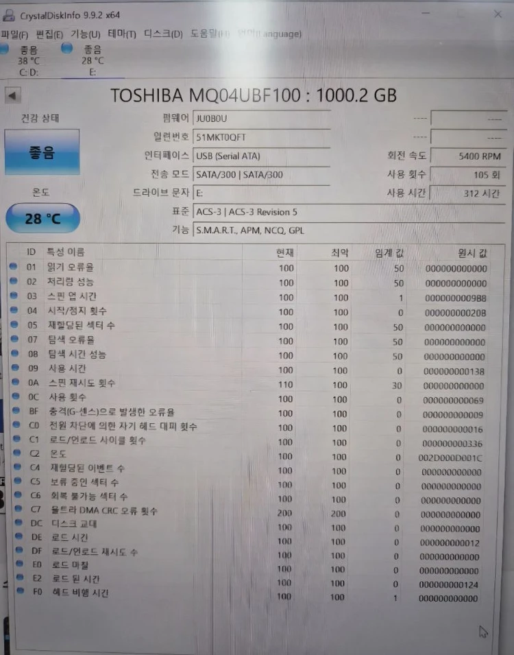
Task: Click status dot of row C1 로드/언로드 사이클
Action: pos(16,439)
